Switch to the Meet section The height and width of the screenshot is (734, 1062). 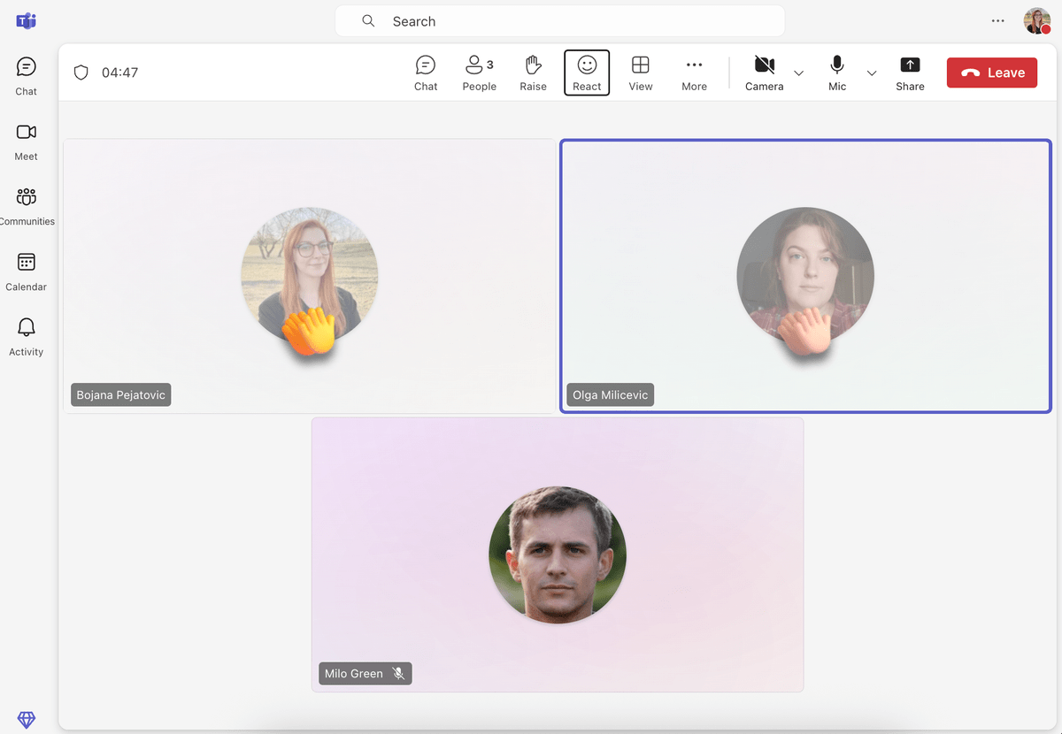click(x=26, y=140)
